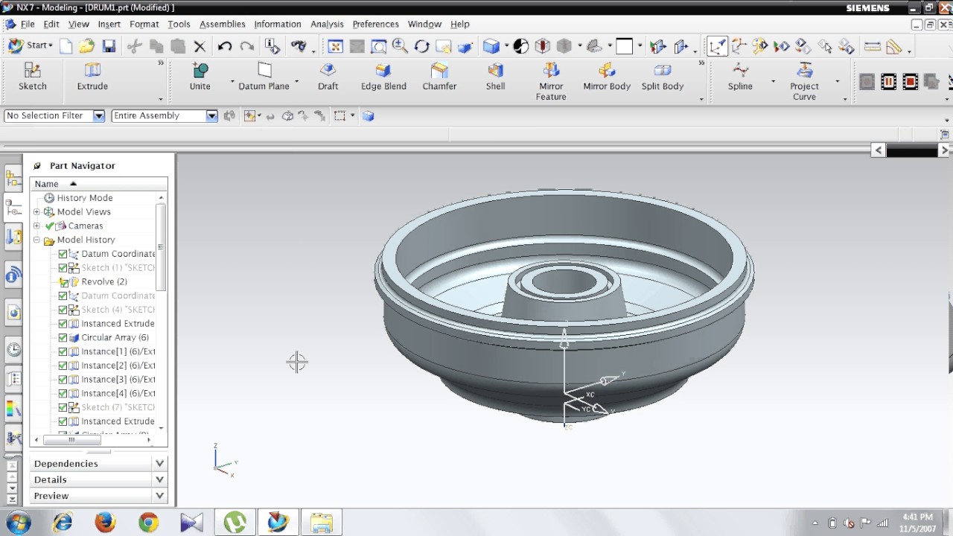Open the Entire Assembly scope dropdown

click(211, 115)
